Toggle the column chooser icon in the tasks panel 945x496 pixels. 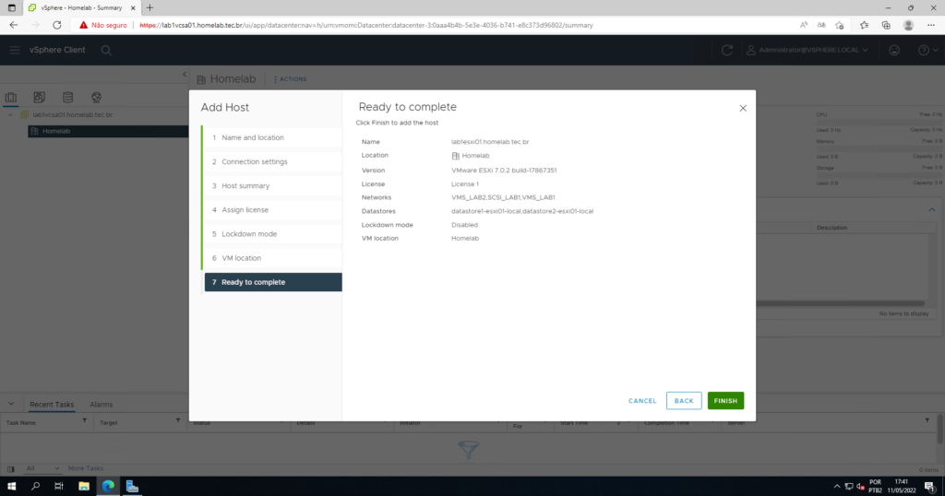tap(11, 469)
